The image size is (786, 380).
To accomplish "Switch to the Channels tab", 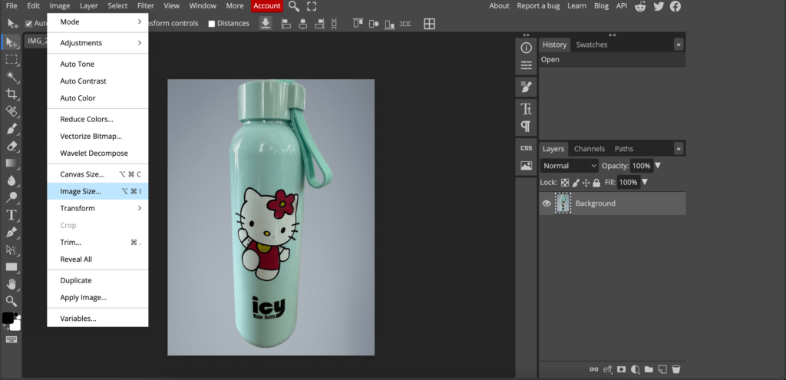I will 589,149.
